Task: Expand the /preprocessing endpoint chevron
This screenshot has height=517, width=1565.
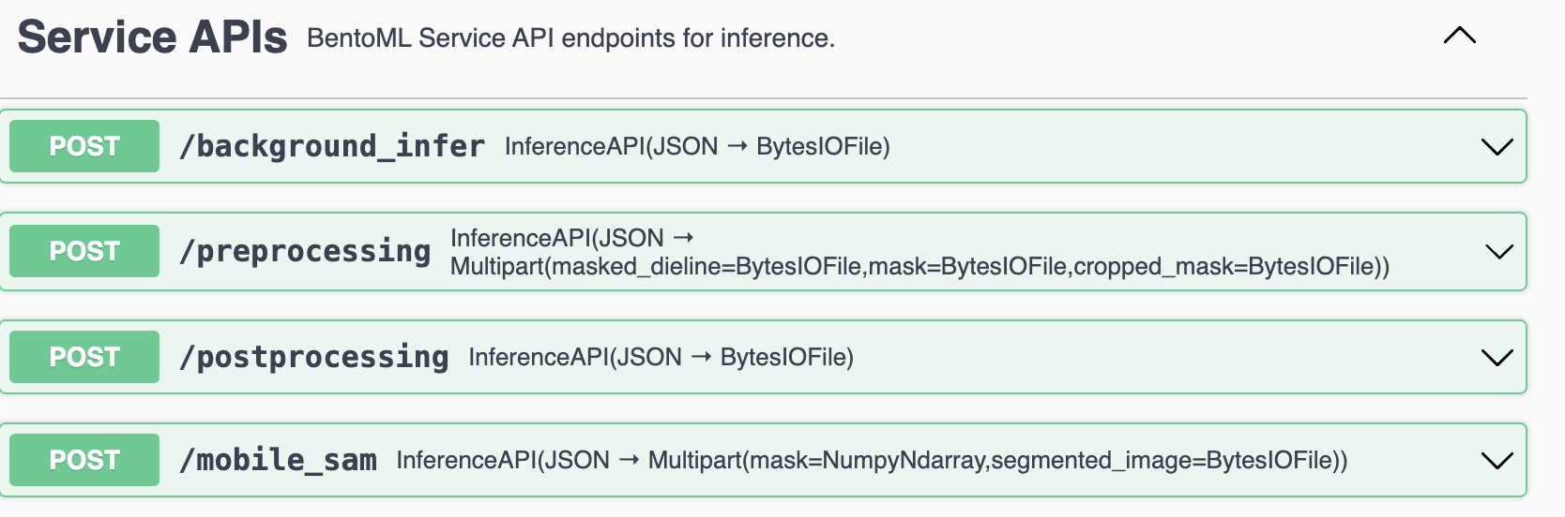Action: 1499,252
